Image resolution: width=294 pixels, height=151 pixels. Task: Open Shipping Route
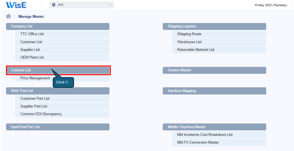click(x=189, y=34)
